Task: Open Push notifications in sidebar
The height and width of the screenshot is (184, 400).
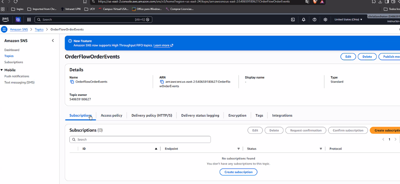Action: [x=17, y=76]
